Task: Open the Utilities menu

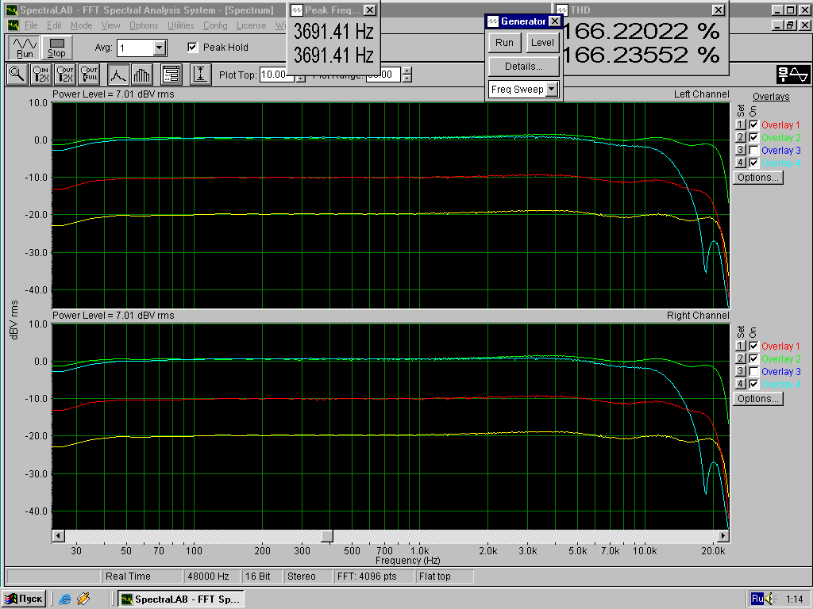Action: coord(180,25)
